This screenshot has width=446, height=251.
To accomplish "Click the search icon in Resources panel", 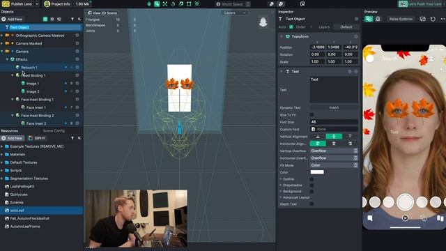I will pos(79,138).
